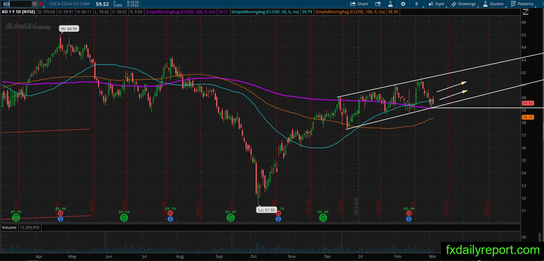Click the B: 59.59 bid quote
Screen dimensions: 544x261
[x=133, y=2]
